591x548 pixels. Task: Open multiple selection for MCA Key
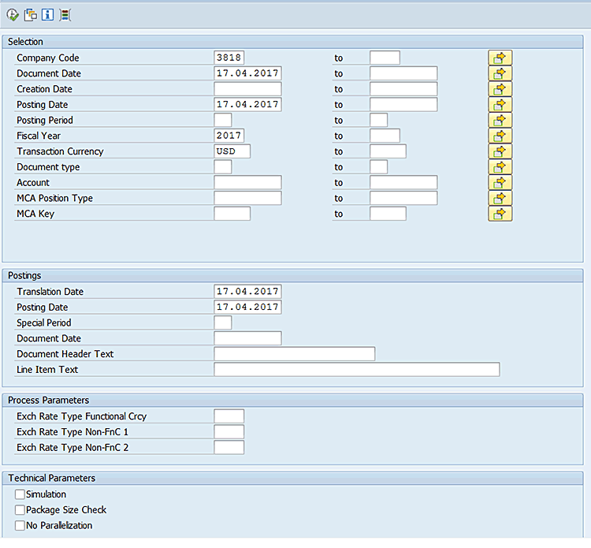coord(500,214)
